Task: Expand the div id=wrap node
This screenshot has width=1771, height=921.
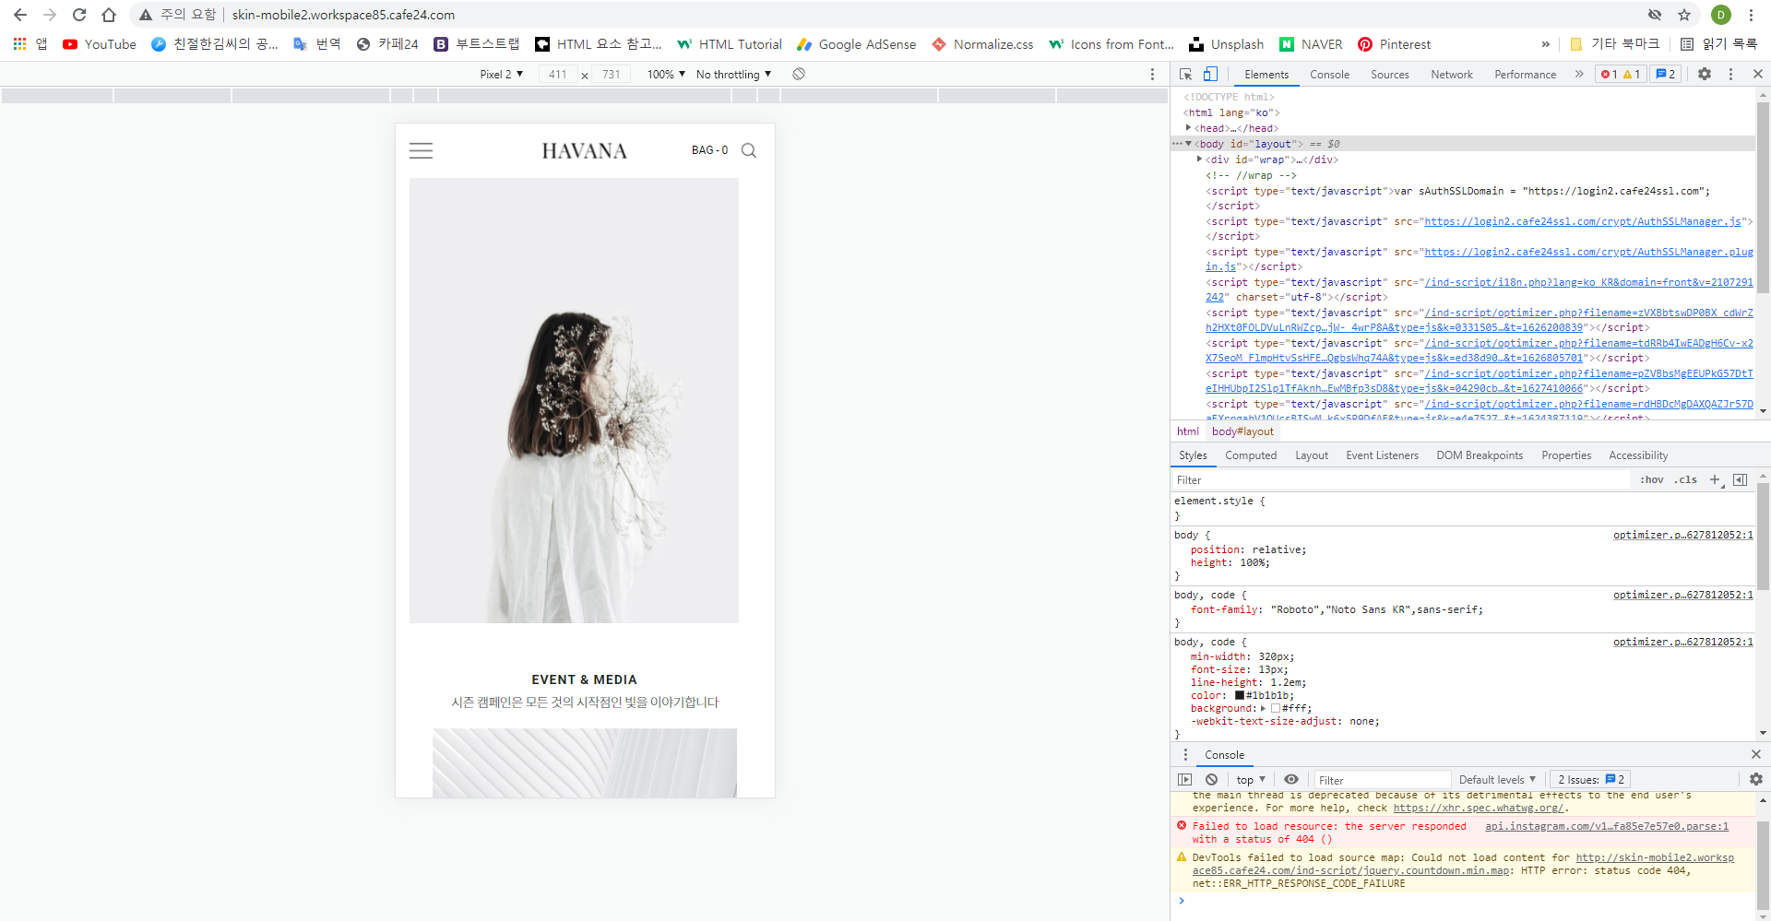Action: tap(1199, 159)
